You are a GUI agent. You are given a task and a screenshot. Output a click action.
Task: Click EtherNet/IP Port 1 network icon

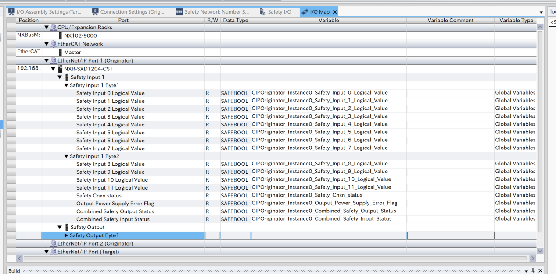point(54,61)
